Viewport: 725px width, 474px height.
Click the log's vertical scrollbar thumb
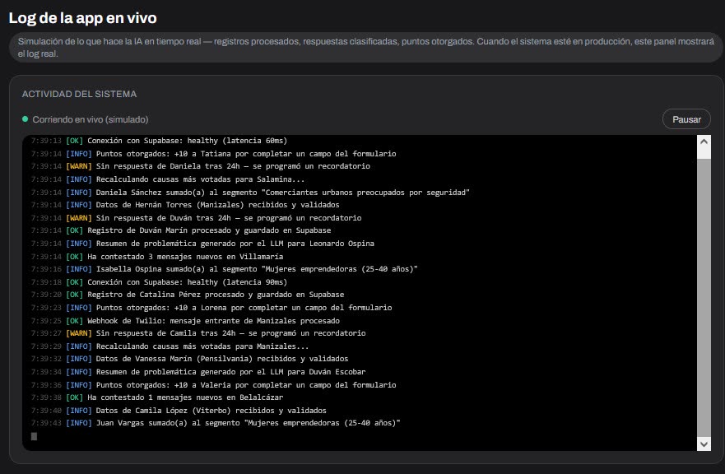point(704,298)
